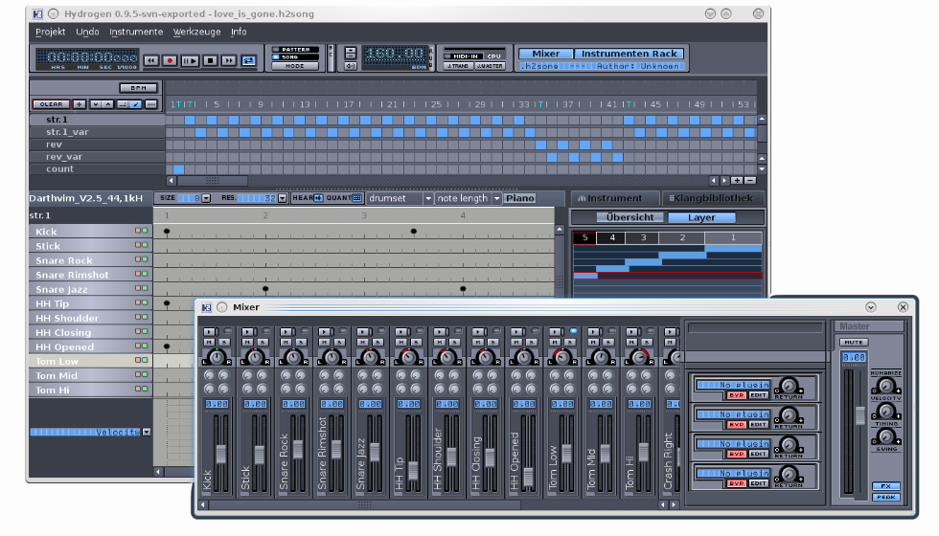Open the Projekt menu
Image resolution: width=939 pixels, height=536 pixels.
(x=50, y=32)
